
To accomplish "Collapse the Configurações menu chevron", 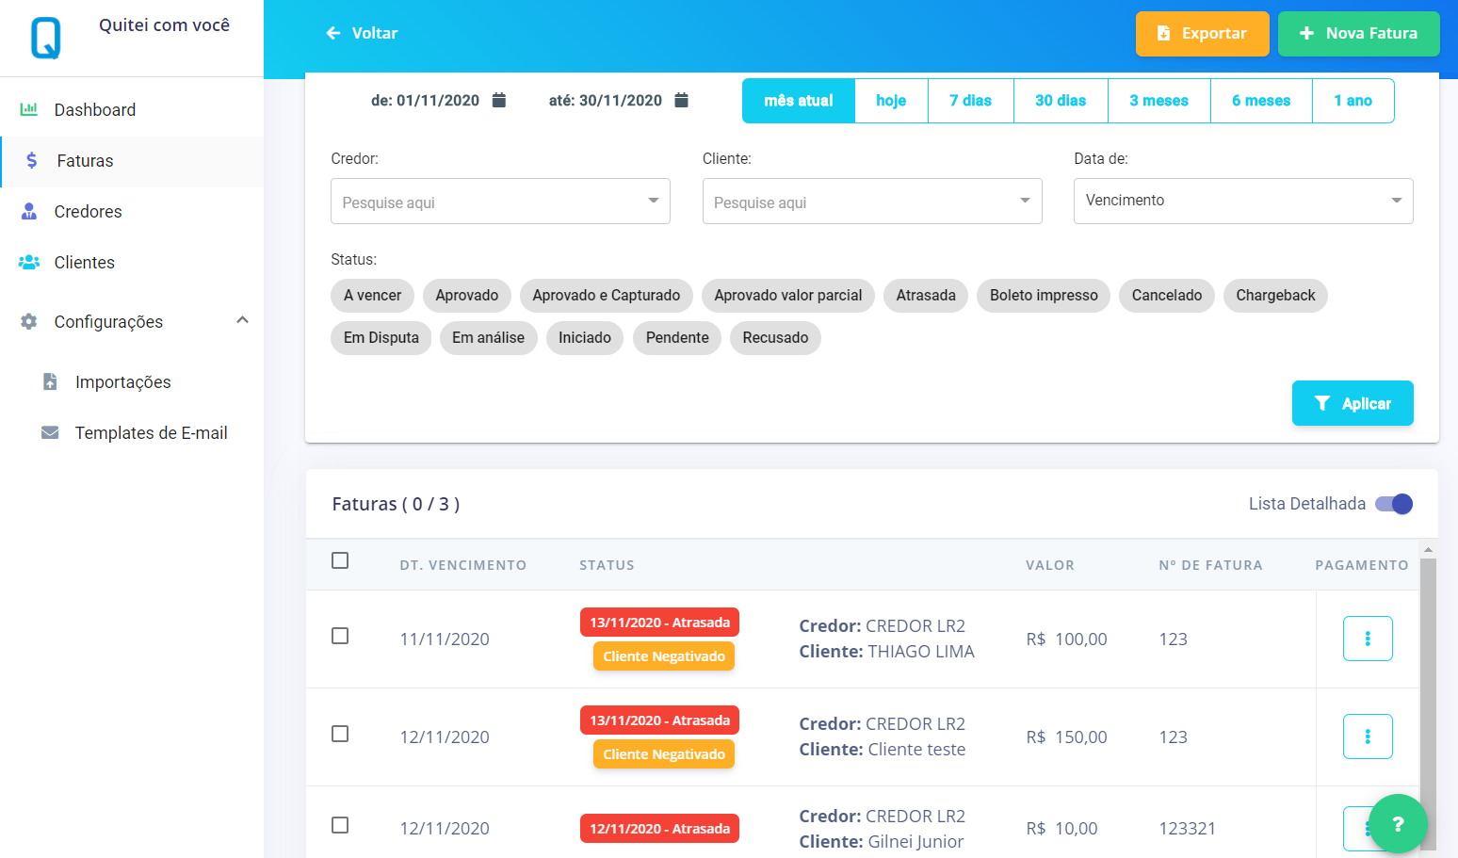I will tap(242, 320).
